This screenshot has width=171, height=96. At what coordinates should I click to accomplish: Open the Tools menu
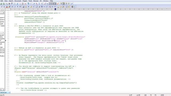tap(30, 1)
